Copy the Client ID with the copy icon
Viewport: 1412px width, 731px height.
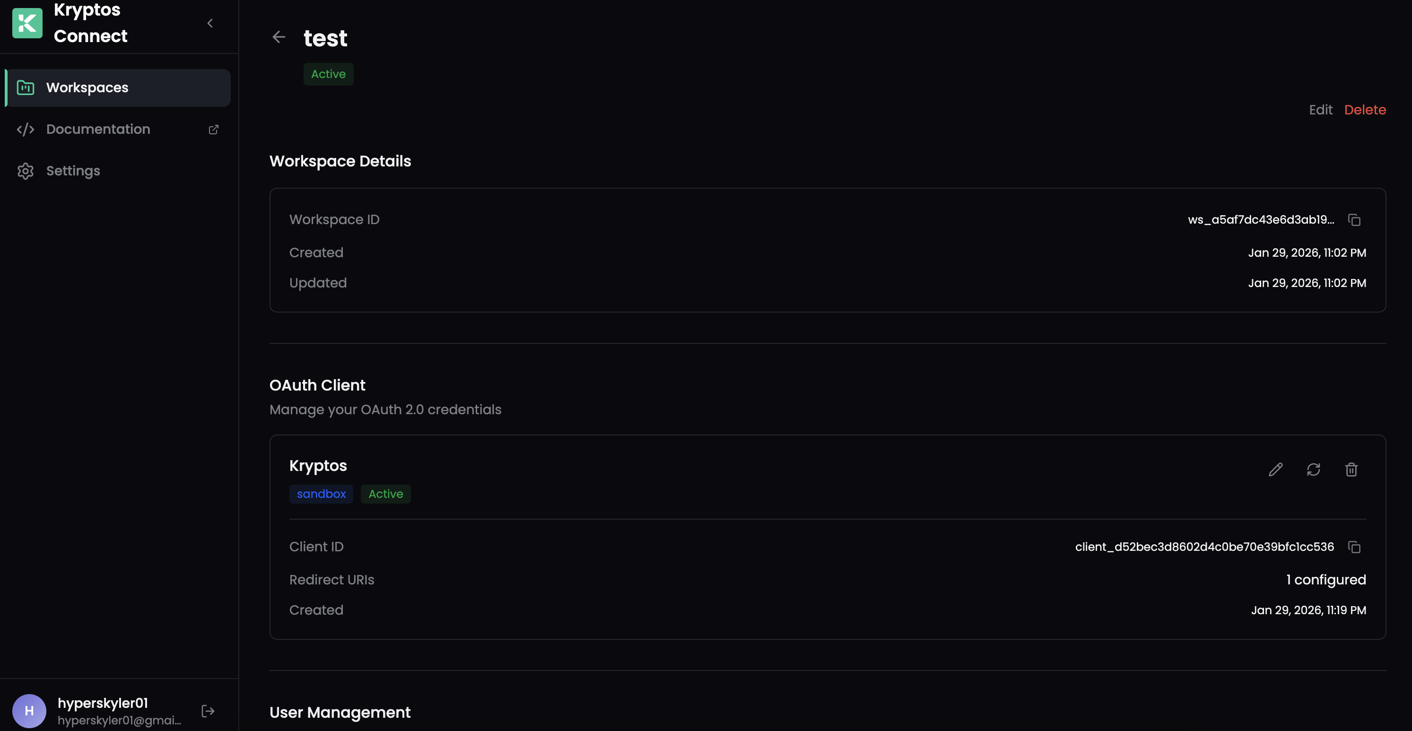pyautogui.click(x=1354, y=547)
